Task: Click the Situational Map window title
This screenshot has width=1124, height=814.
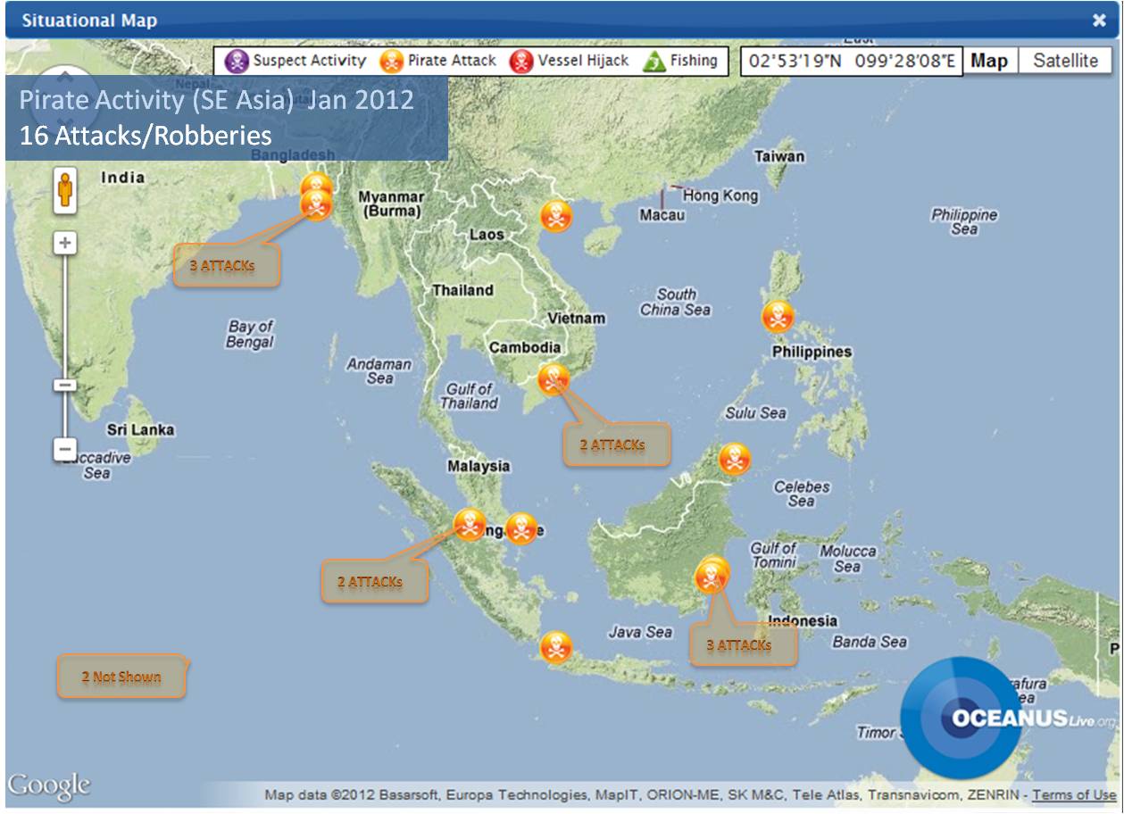Action: [x=89, y=21]
